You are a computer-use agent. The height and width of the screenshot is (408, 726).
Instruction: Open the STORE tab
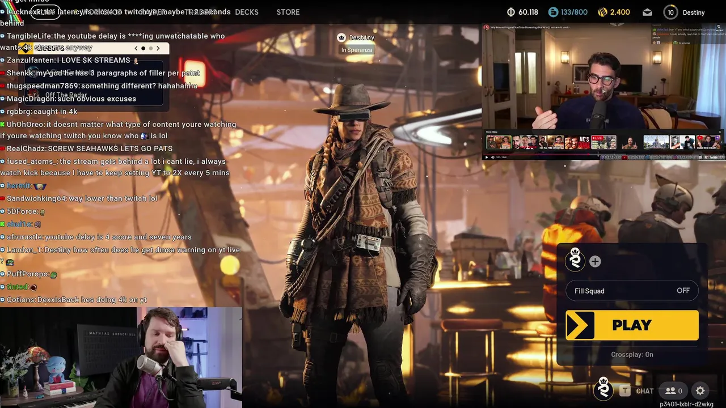pos(288,12)
